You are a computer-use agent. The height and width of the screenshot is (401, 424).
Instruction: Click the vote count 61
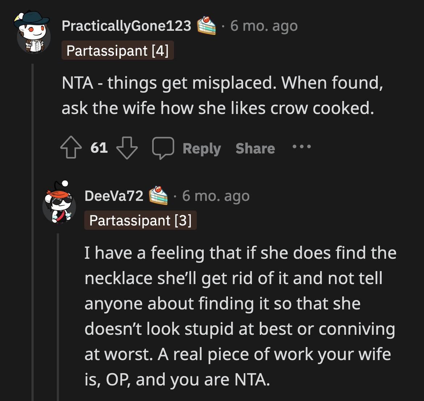99,148
